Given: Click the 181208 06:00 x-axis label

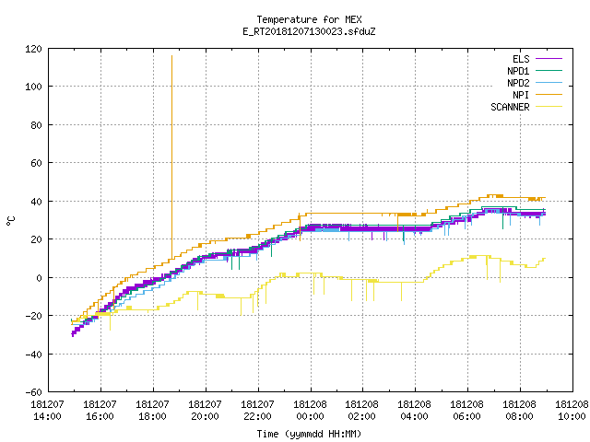Looking at the screenshot, I should point(467,411).
